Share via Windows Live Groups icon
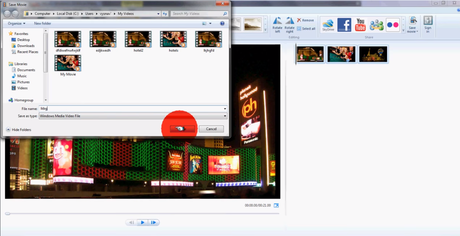 tap(377, 25)
